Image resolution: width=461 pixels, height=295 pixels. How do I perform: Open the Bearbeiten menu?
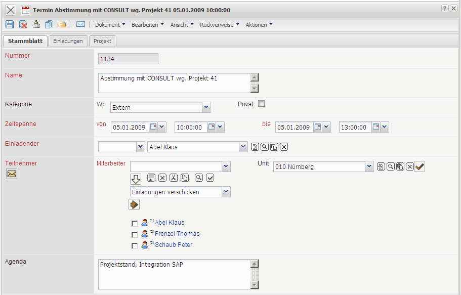148,25
